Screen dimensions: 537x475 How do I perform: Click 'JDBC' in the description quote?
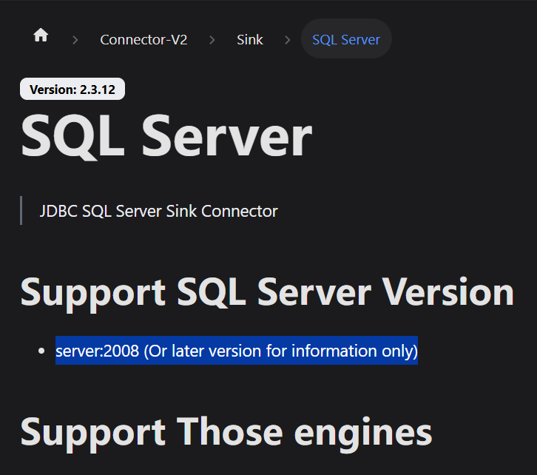click(x=58, y=211)
